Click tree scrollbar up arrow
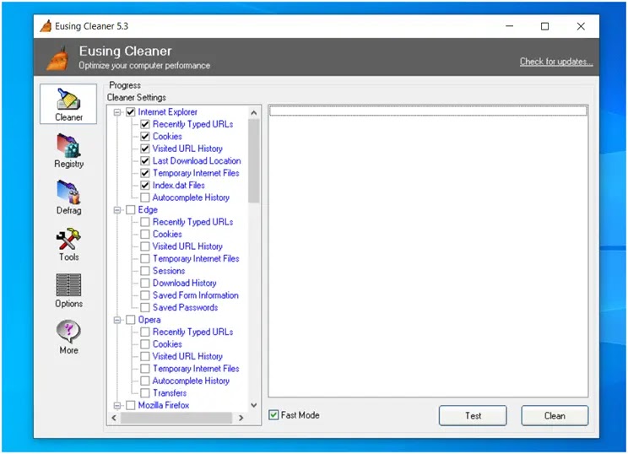 254,113
